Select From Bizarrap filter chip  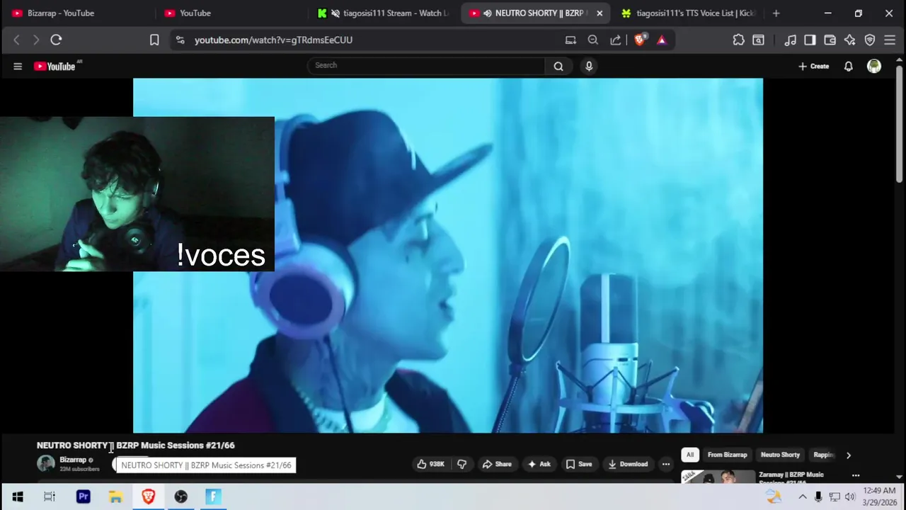point(727,455)
